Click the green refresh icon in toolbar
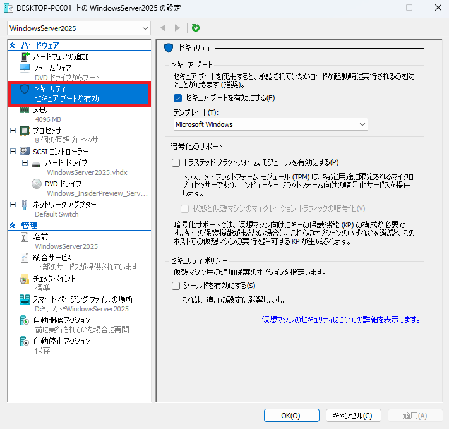Screen dimensions: 449x429 point(196,28)
